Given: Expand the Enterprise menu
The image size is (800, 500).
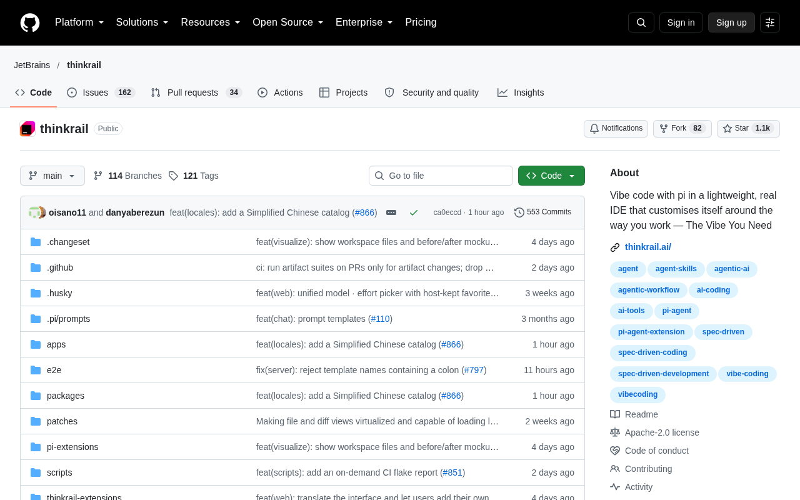Looking at the screenshot, I should pyautogui.click(x=364, y=22).
